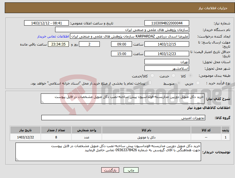
Task: Select the جزیی purchase type radio
Action: point(198,83)
